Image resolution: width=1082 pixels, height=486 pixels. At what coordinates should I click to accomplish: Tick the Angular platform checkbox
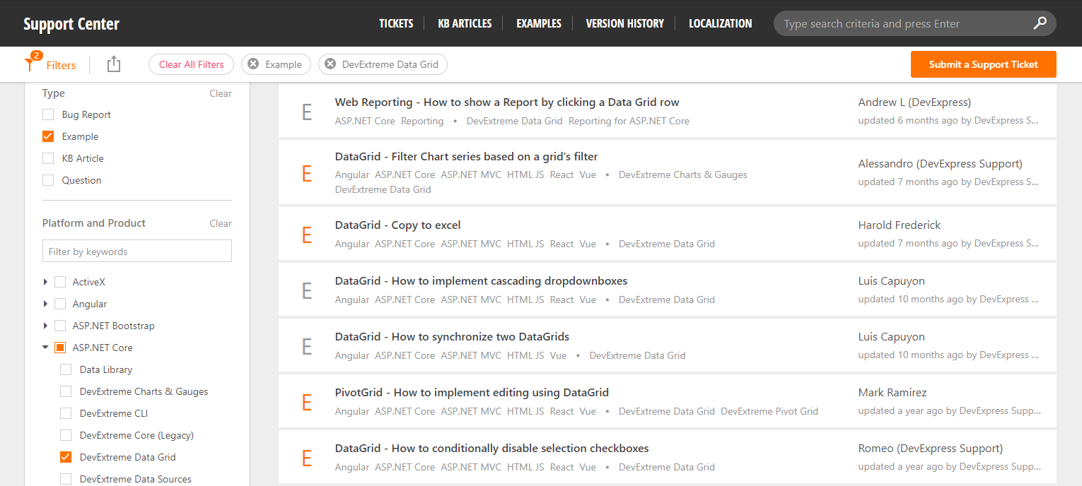coord(60,304)
